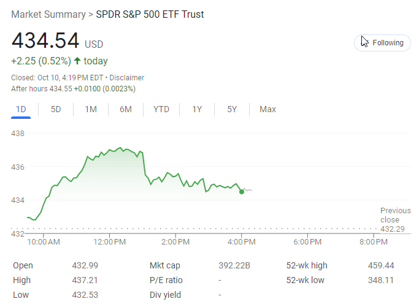Select the 1D time range tab
Screen dimensions: 419x307
click(x=21, y=109)
